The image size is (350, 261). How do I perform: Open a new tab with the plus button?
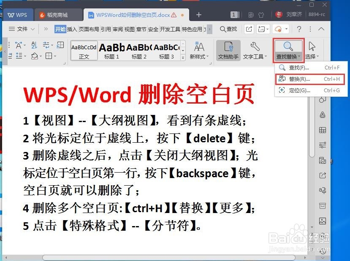(199, 15)
